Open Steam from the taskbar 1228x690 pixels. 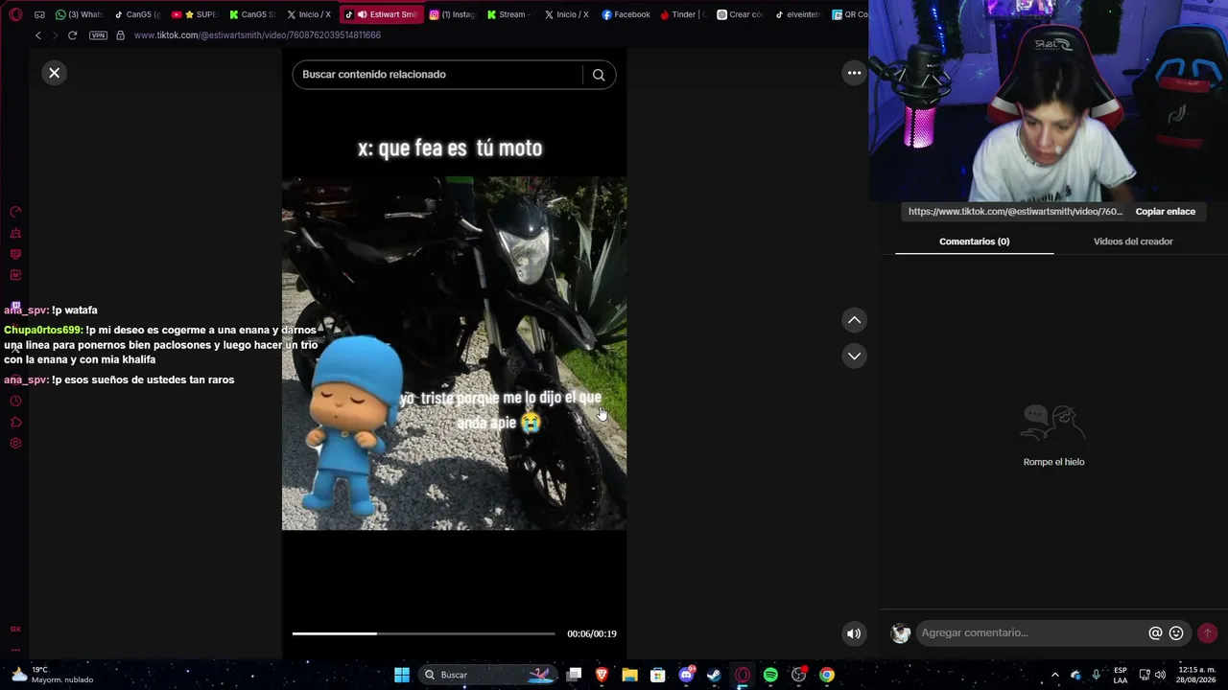tap(714, 675)
